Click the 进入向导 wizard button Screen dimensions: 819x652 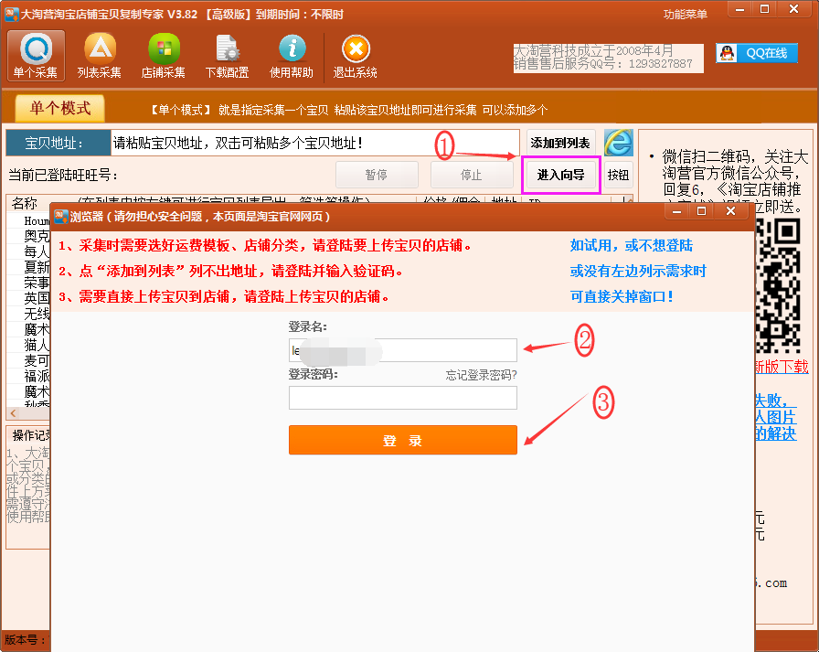[561, 175]
